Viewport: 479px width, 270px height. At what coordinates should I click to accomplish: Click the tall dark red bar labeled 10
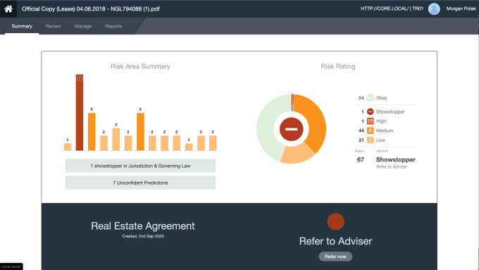pos(80,113)
